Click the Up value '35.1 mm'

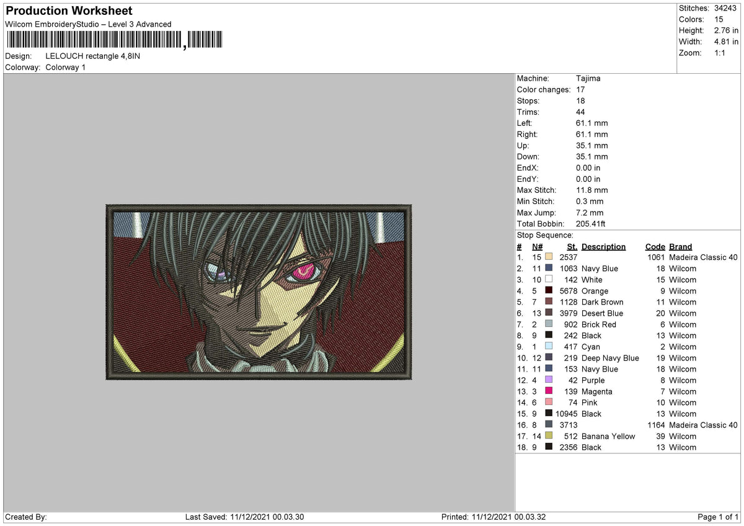click(591, 146)
